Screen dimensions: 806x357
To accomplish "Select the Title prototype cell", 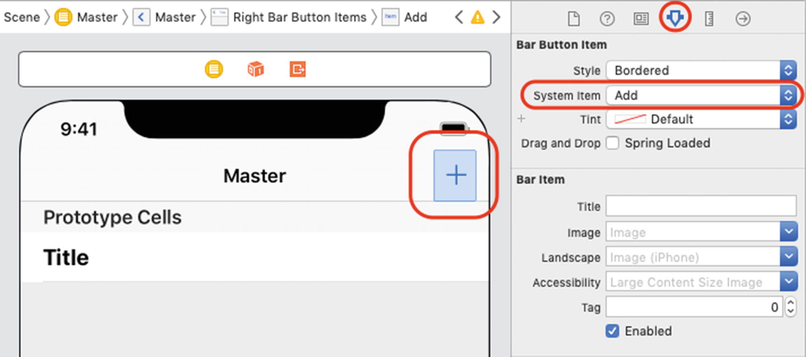I will pos(255,257).
